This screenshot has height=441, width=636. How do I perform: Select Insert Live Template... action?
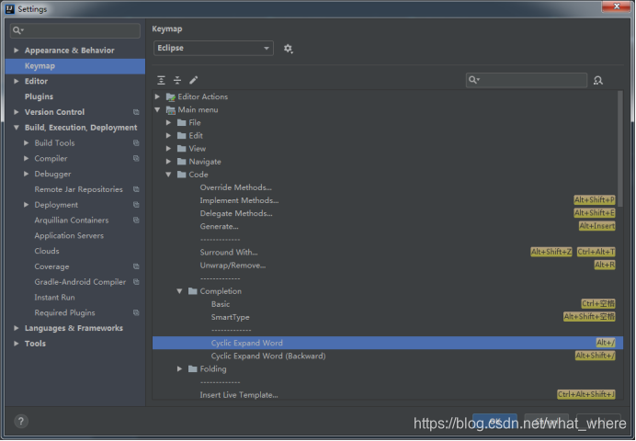click(x=239, y=395)
